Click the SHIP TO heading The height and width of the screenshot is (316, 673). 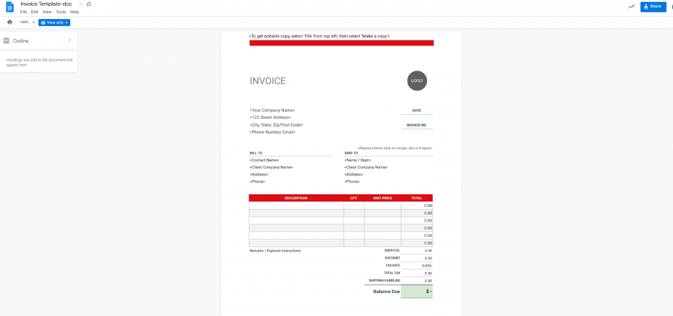(351, 153)
